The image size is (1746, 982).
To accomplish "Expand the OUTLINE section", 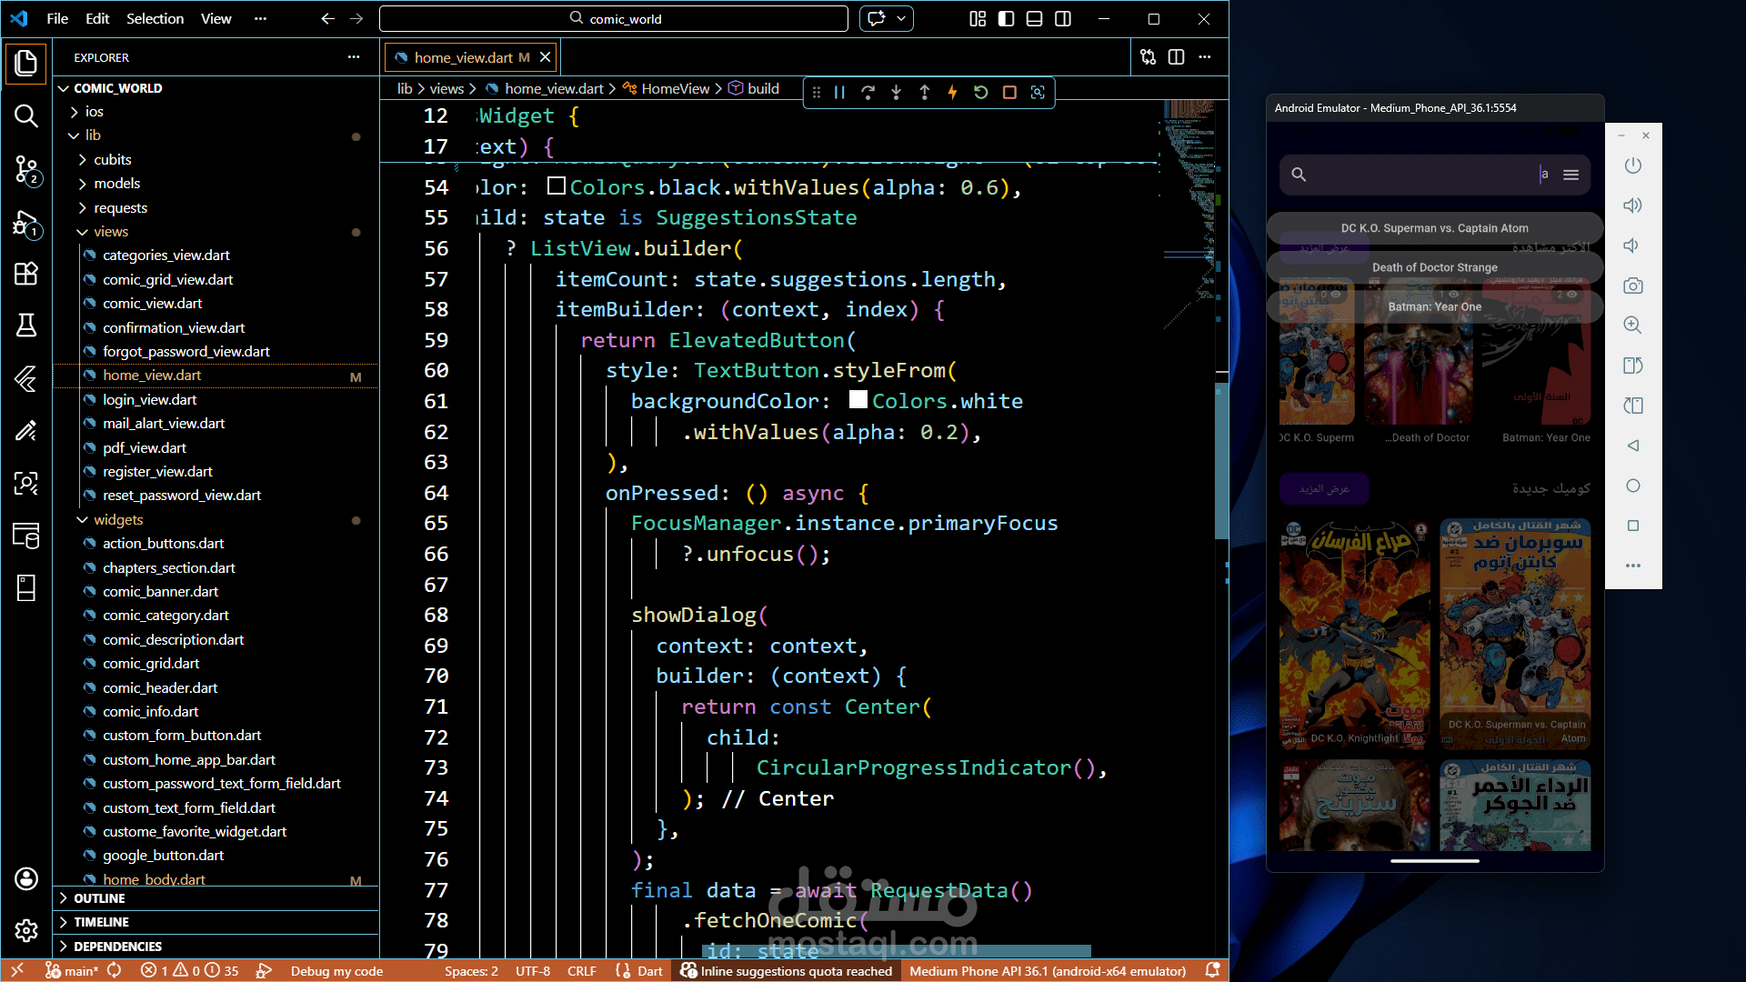I will coord(99,898).
